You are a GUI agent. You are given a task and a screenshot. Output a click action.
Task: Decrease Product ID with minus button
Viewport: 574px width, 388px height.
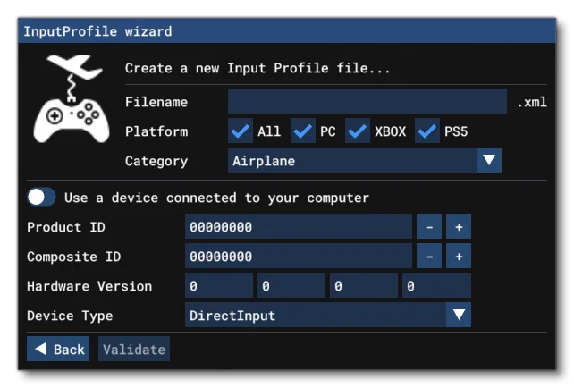[429, 226]
